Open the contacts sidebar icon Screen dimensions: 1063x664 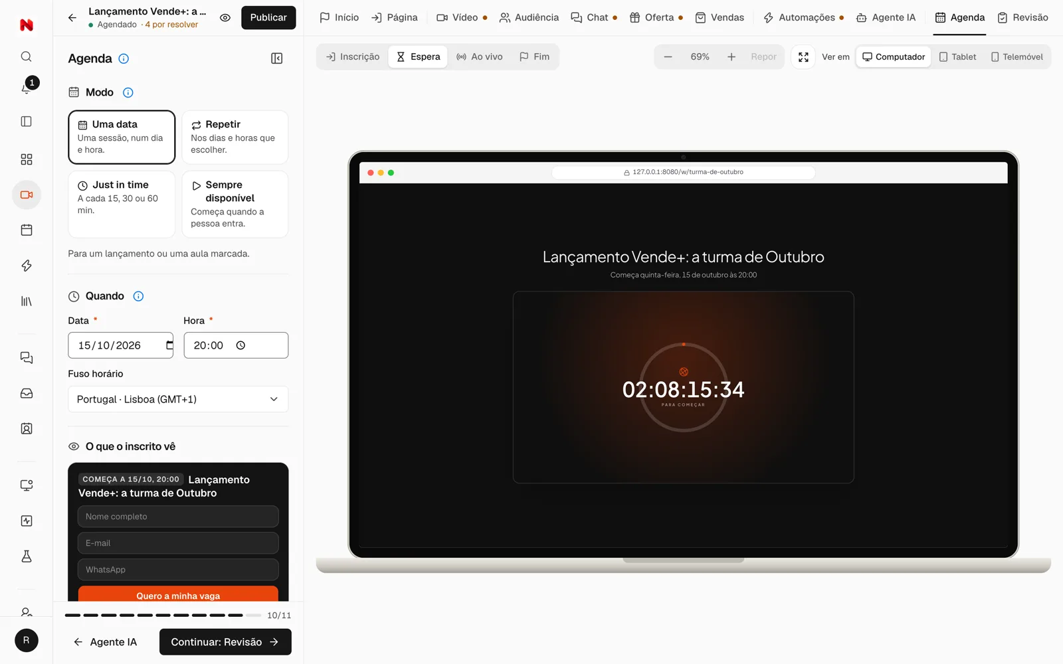click(x=27, y=429)
